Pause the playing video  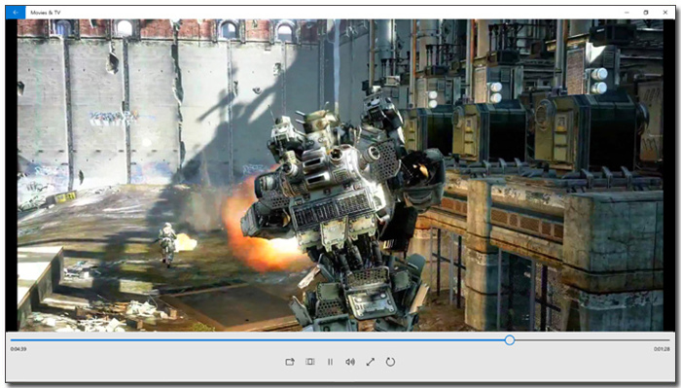pos(330,362)
